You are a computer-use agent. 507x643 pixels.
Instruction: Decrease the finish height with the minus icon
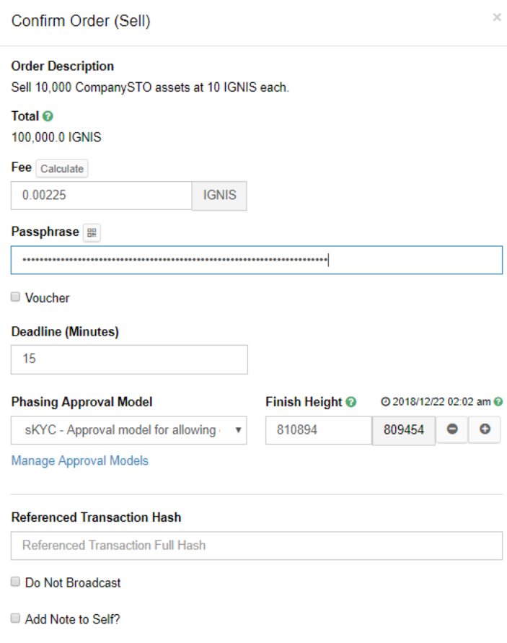coord(452,429)
